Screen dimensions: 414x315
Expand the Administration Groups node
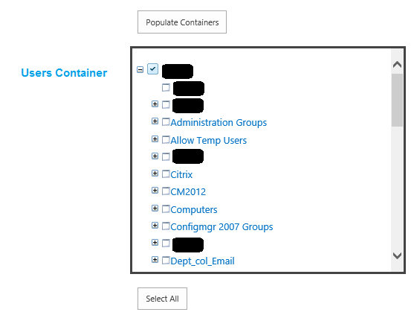click(155, 121)
